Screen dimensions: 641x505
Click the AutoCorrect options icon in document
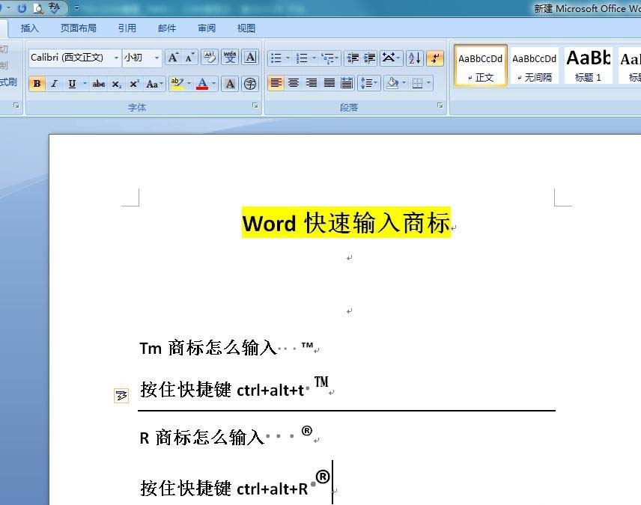point(121,395)
